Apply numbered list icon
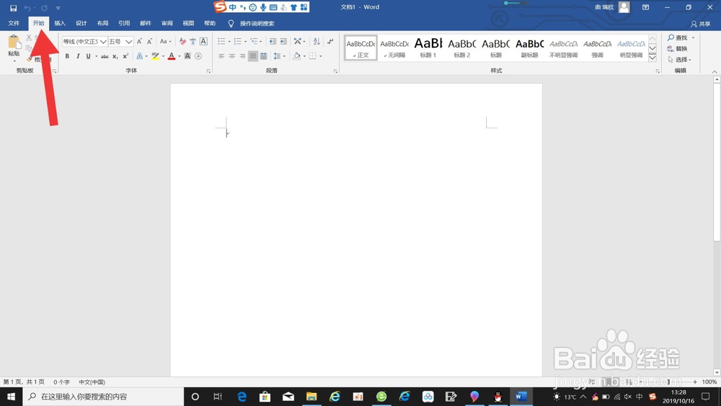721x406 pixels. [237, 41]
